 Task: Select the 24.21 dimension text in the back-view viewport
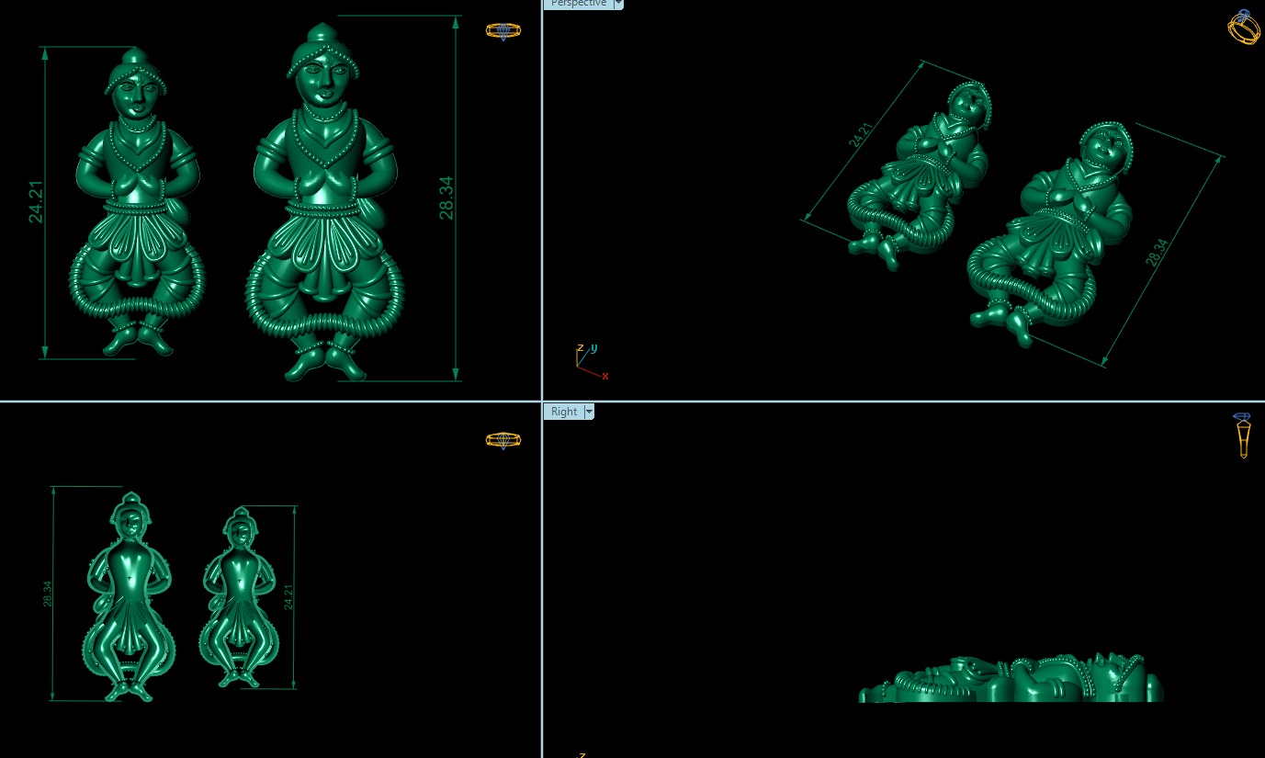(x=288, y=597)
